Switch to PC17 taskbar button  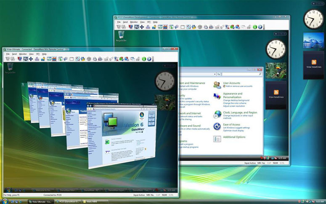pyautogui.click(x=68, y=202)
